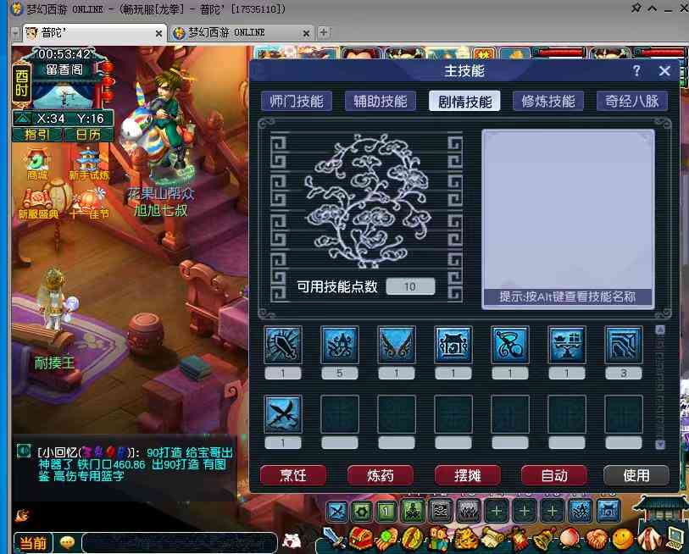Click the golden bell icon in the bottom bar
689x554 pixels.
[544, 539]
